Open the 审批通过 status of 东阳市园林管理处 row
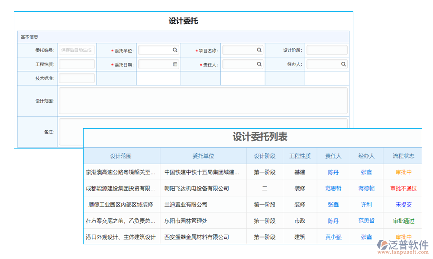 (403, 221)
